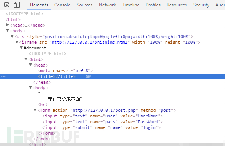225x146 pixels.
Task: Collapse the absolutely positioned div node
Action: click(12, 36)
